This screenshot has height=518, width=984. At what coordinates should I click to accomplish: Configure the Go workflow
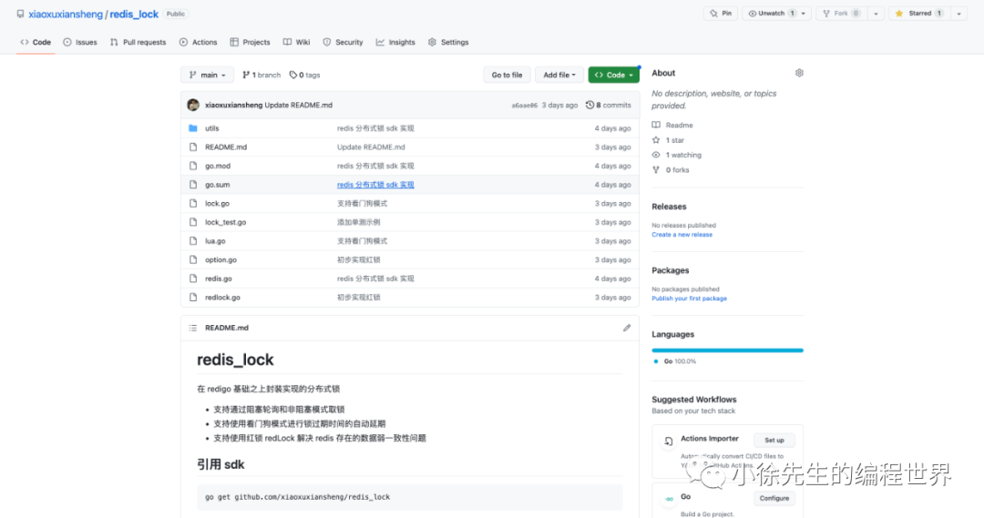point(774,498)
